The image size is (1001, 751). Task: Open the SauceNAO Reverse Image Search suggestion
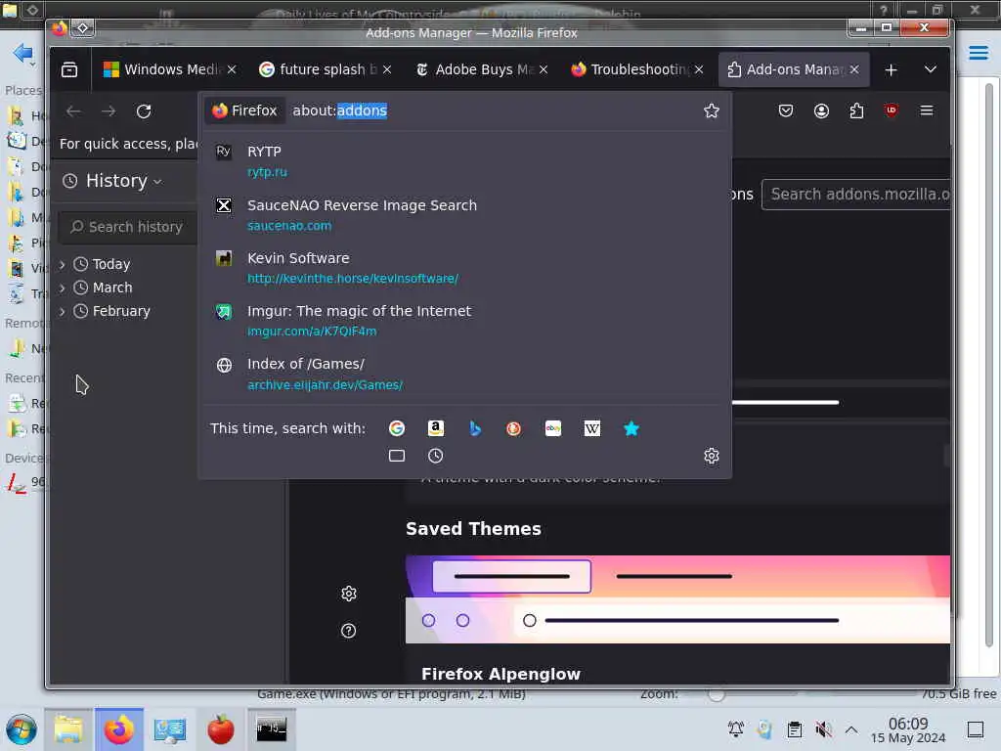pyautogui.click(x=464, y=215)
